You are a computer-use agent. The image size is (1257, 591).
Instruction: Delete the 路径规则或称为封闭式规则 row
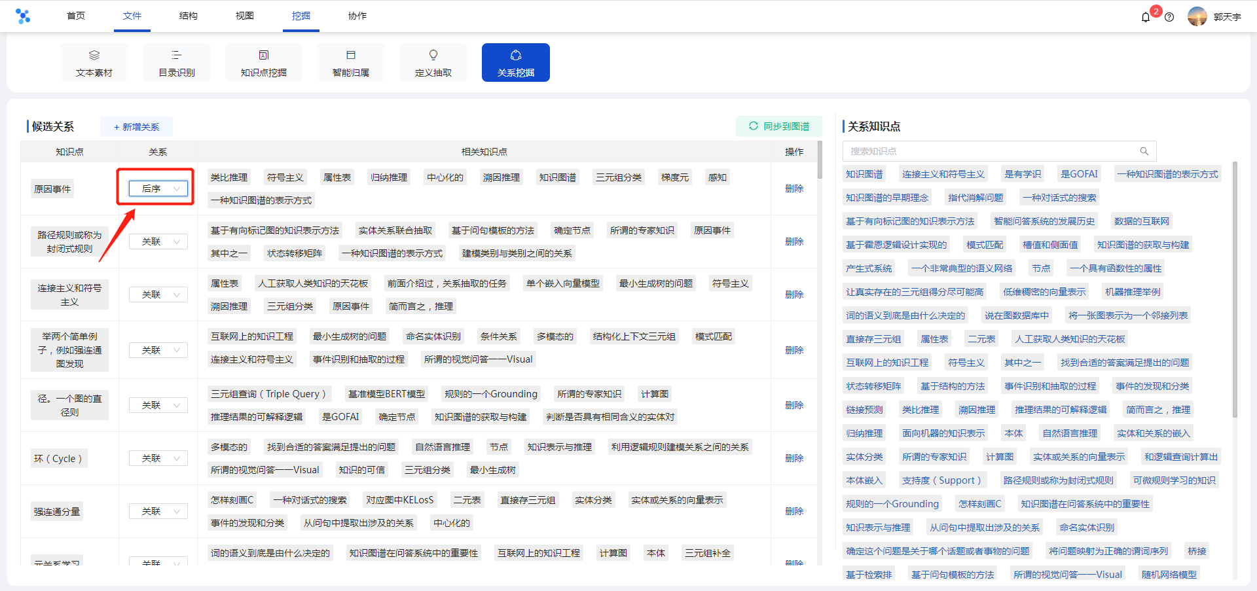(794, 242)
